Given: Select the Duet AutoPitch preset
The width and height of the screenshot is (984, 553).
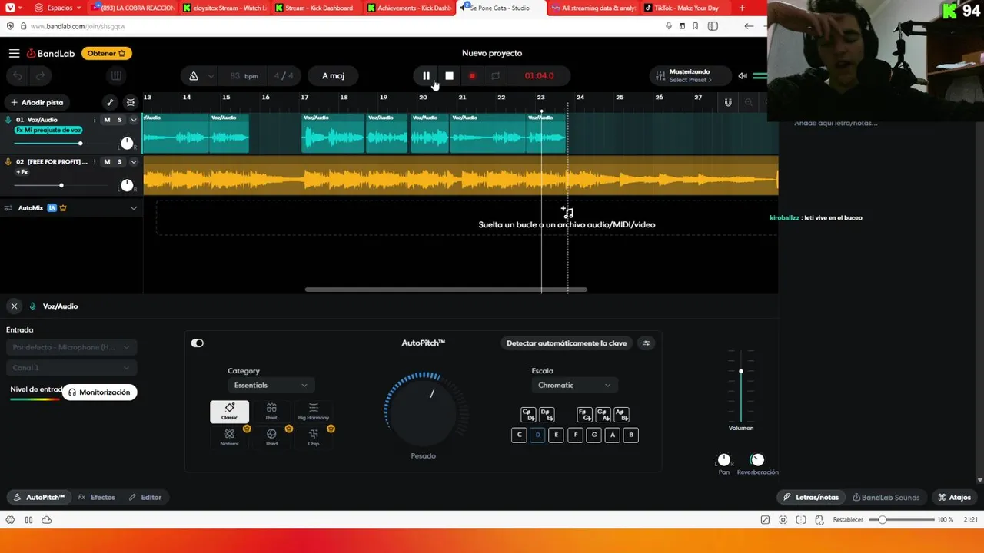Looking at the screenshot, I should (271, 412).
